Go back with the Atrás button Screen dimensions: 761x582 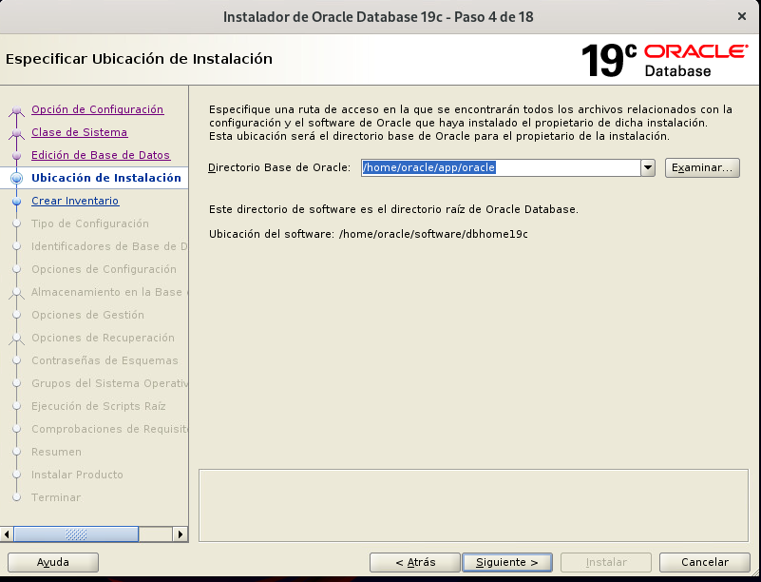click(x=414, y=562)
